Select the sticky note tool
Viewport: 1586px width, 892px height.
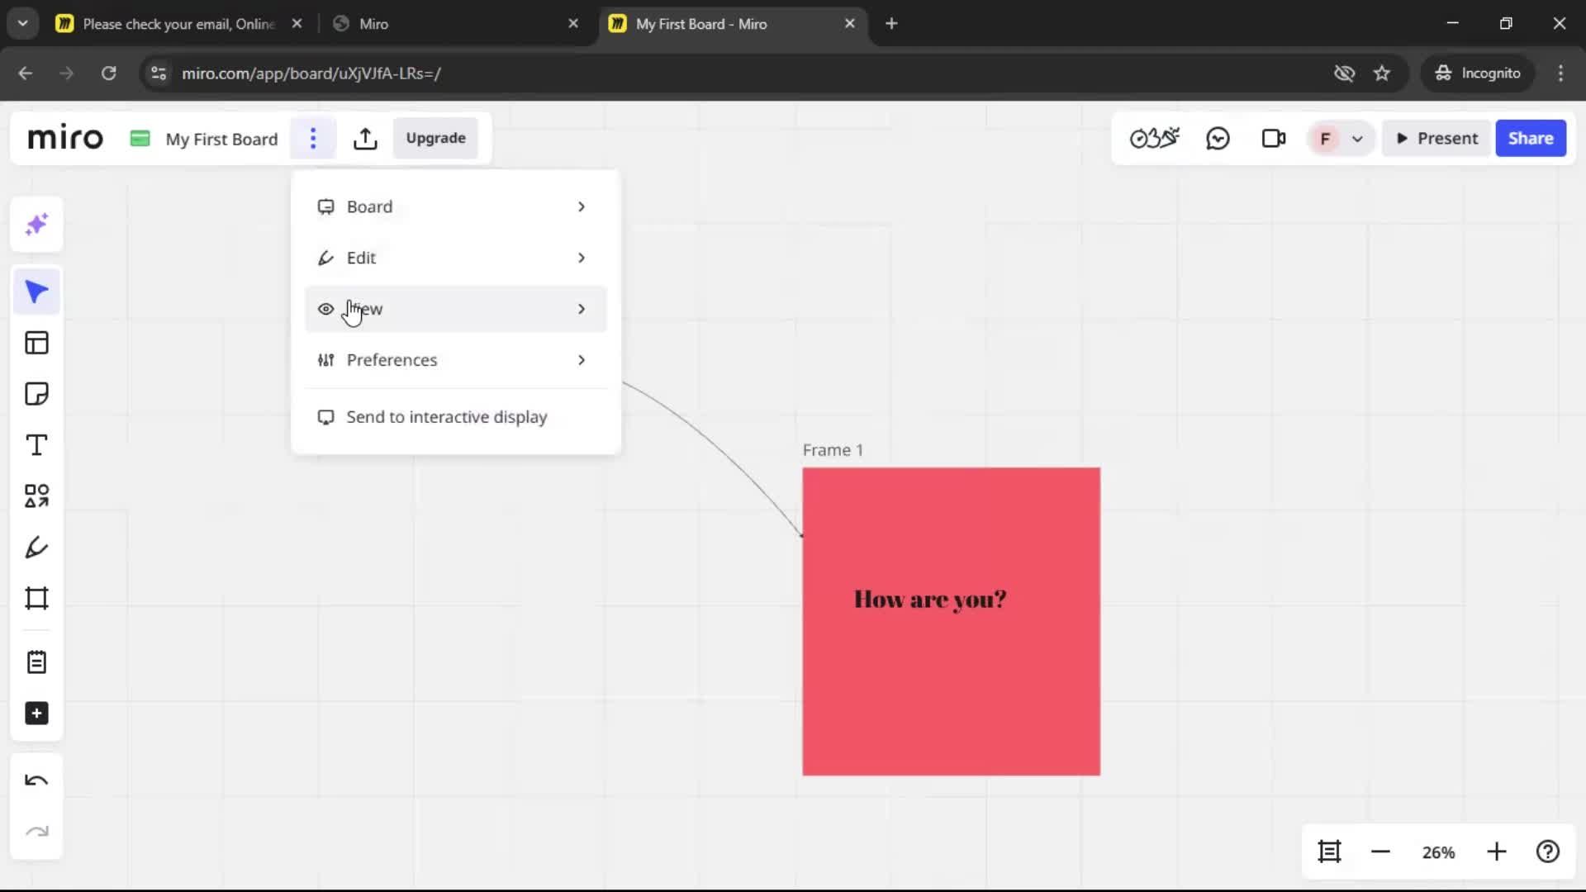coord(36,394)
